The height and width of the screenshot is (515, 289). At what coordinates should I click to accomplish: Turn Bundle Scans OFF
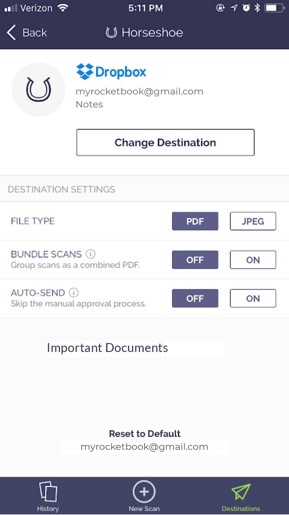click(x=195, y=260)
